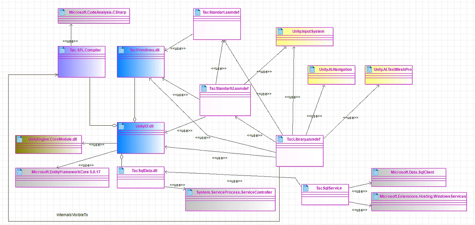The height and width of the screenshot is (225, 475).
Task: Select the TacLibrary.asmdef title text
Action: 303,139
